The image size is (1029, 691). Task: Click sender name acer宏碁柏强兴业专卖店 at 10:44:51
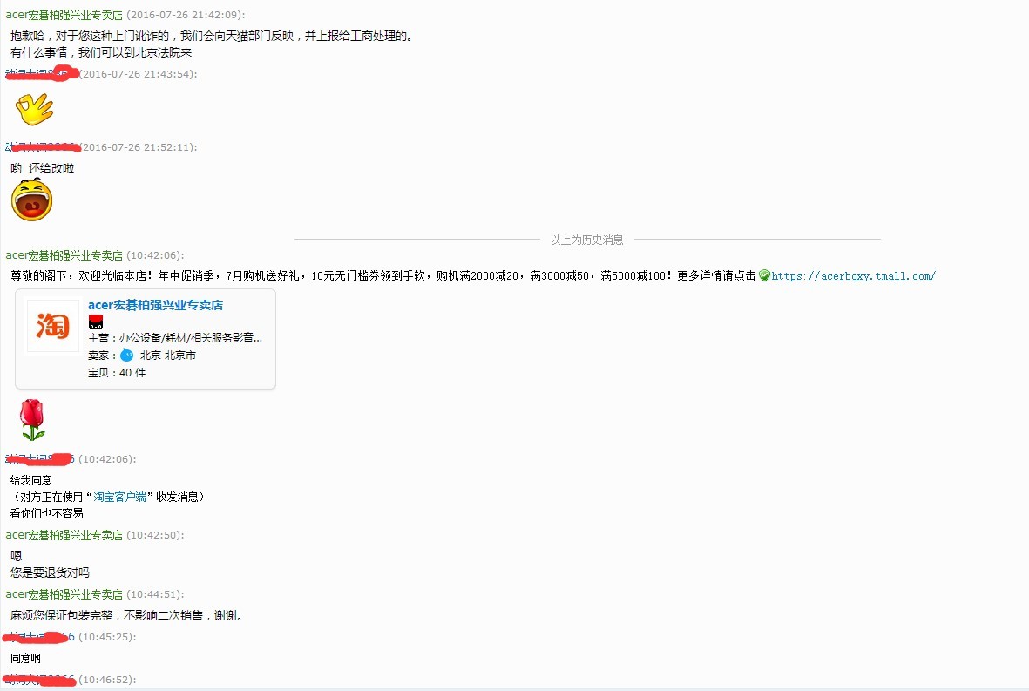coord(64,594)
